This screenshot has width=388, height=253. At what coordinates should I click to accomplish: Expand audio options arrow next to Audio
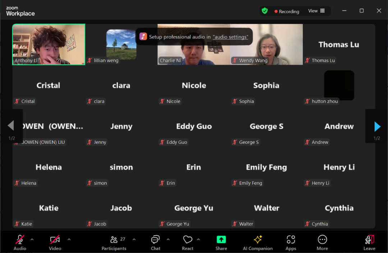tap(32, 239)
